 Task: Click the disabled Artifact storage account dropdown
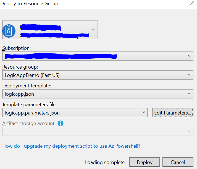pyautogui.click(x=98, y=131)
